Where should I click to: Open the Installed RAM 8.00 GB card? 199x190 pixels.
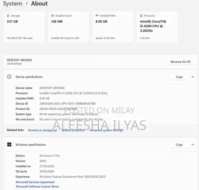(x=113, y=27)
